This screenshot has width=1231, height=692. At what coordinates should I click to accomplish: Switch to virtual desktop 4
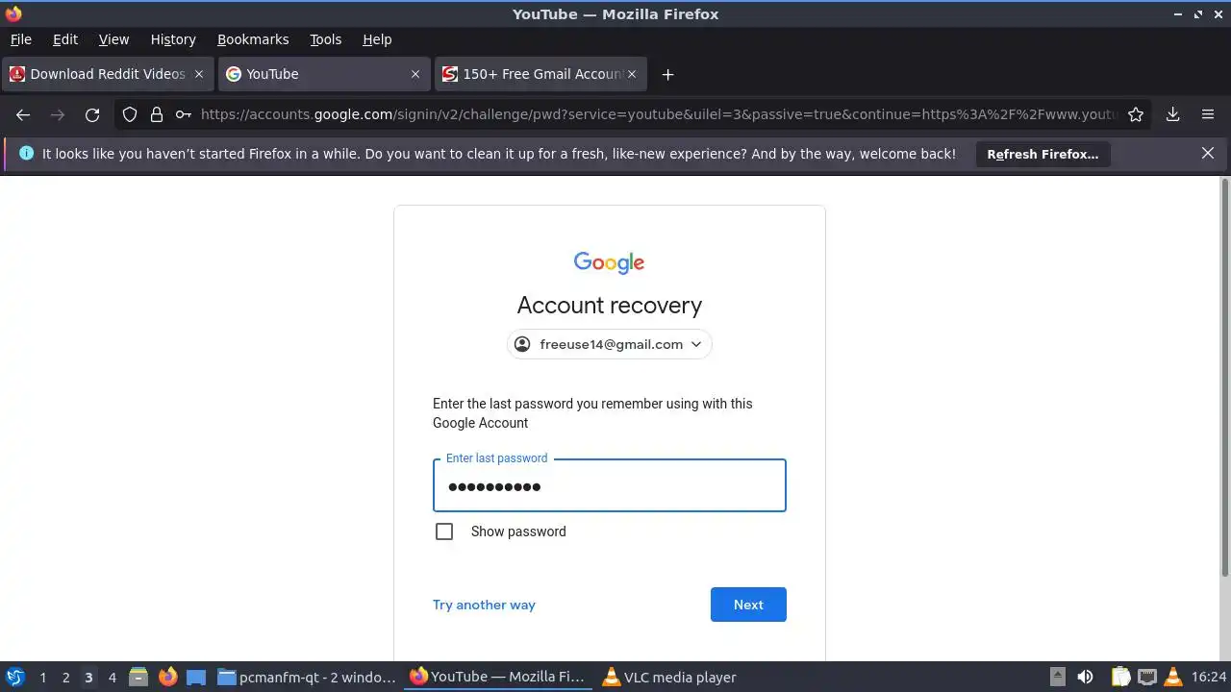(x=112, y=677)
